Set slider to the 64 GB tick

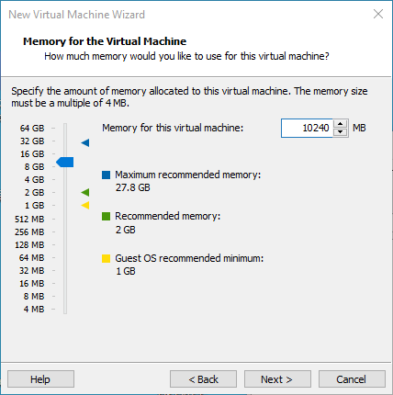point(65,128)
